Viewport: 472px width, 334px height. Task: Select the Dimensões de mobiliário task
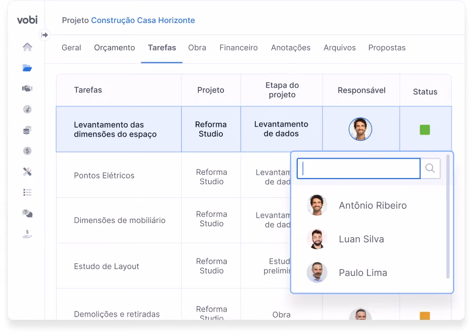[x=119, y=220]
